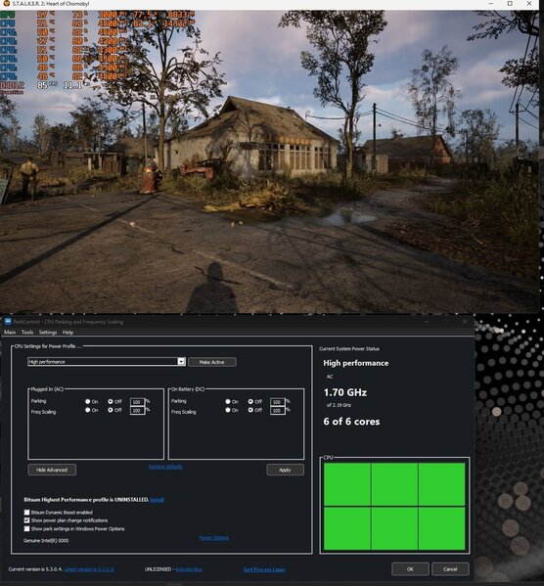Click the 'UNLICENSED' status text

158,569
